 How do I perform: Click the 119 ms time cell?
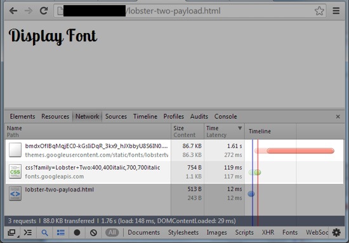(x=233, y=167)
